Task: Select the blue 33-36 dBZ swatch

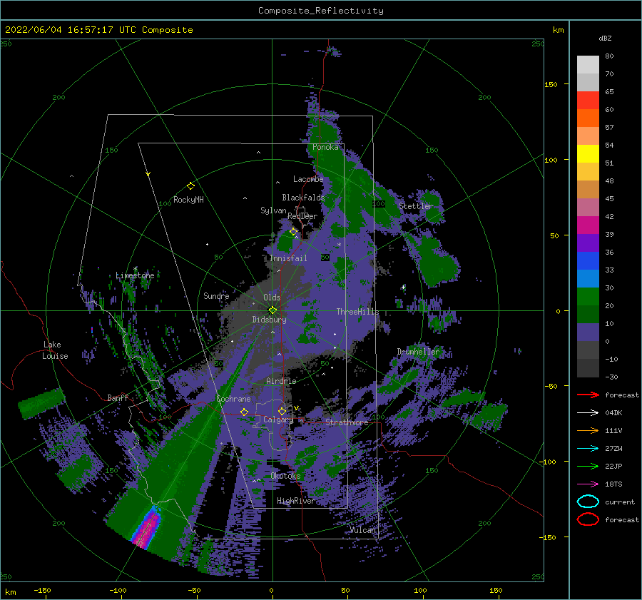Action: click(x=588, y=261)
